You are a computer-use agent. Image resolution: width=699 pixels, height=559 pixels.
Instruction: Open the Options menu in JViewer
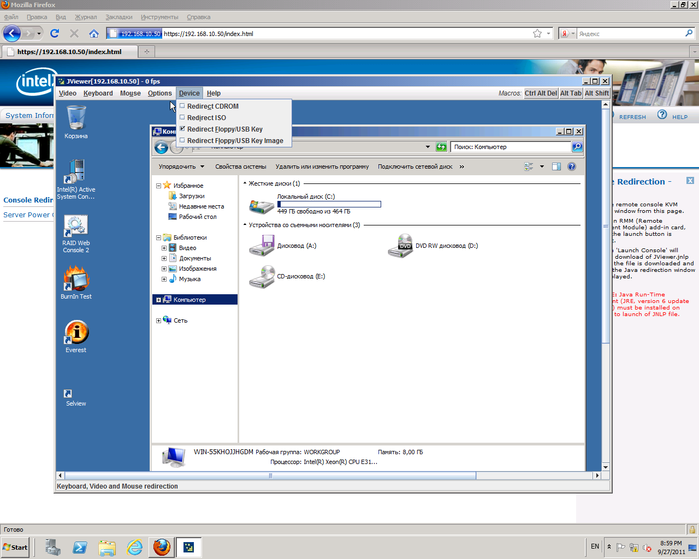[x=159, y=93]
